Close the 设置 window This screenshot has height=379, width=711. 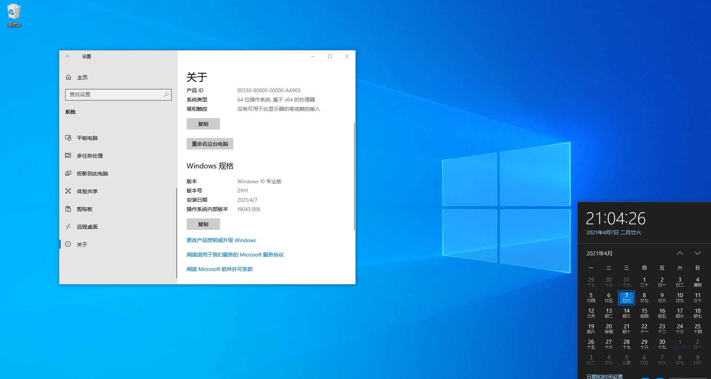(x=347, y=56)
